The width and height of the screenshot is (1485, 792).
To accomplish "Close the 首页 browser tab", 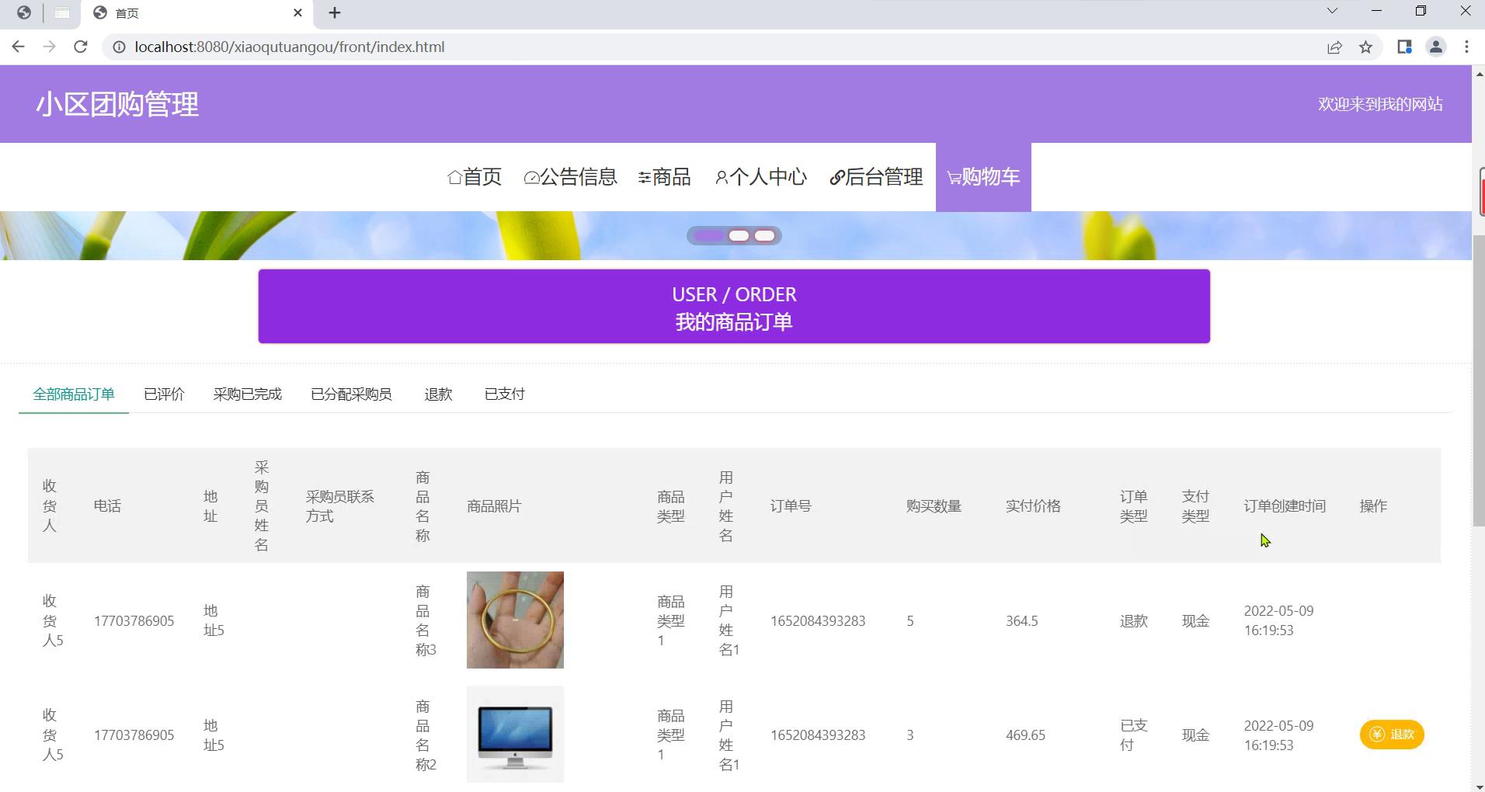I will 297,12.
